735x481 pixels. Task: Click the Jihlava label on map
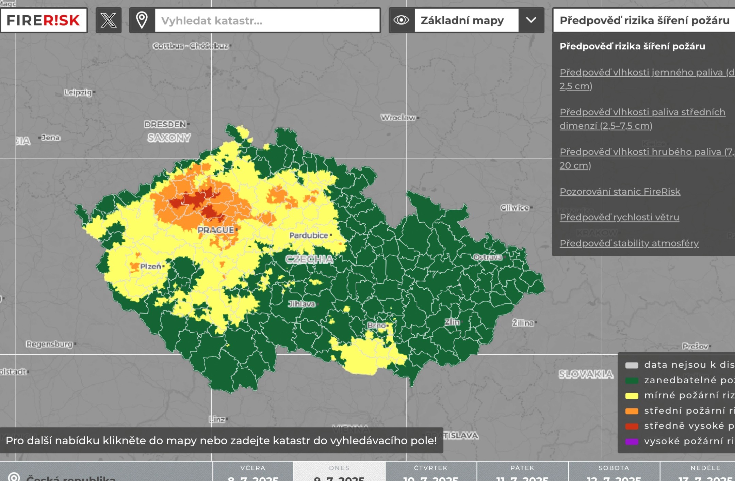click(301, 304)
